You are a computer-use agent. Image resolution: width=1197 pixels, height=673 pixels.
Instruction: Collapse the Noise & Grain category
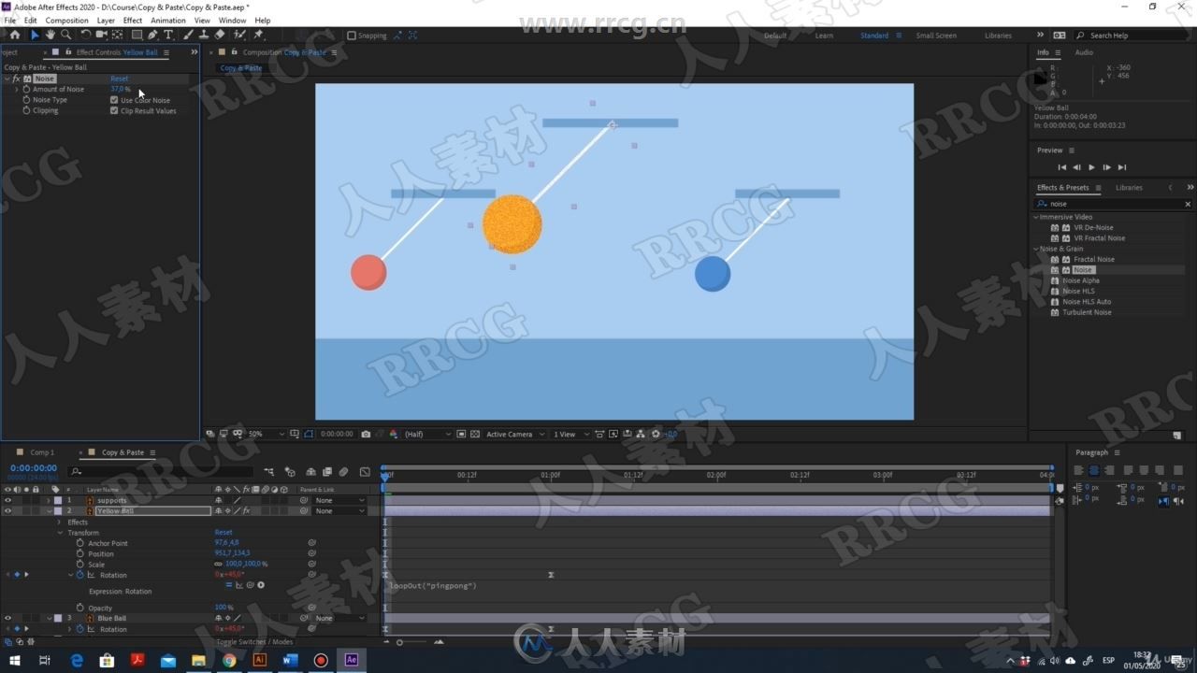point(1036,249)
